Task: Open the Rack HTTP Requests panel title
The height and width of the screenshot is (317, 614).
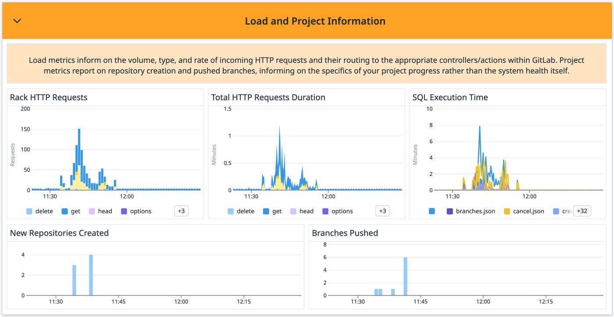Action: coord(48,97)
